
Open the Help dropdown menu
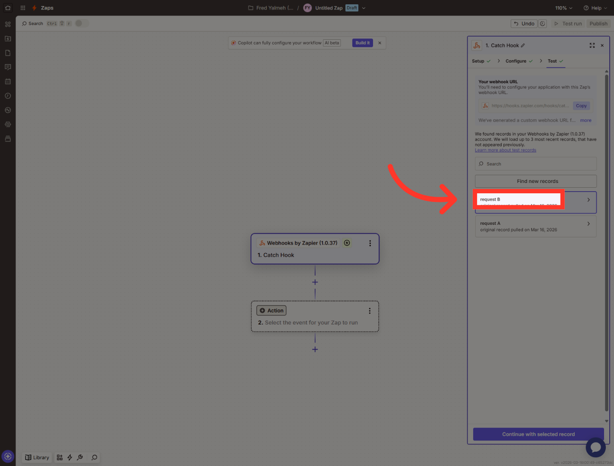coord(595,8)
